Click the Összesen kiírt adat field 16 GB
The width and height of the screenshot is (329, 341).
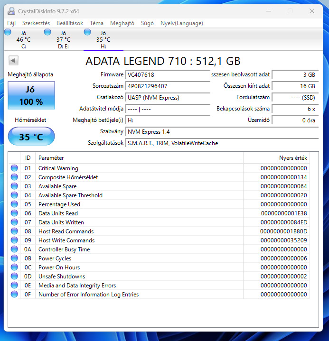(295, 86)
